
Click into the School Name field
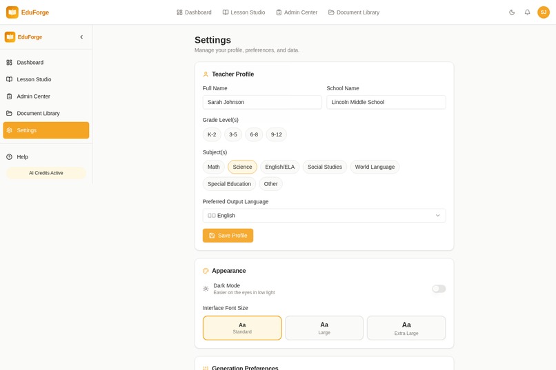click(386, 102)
